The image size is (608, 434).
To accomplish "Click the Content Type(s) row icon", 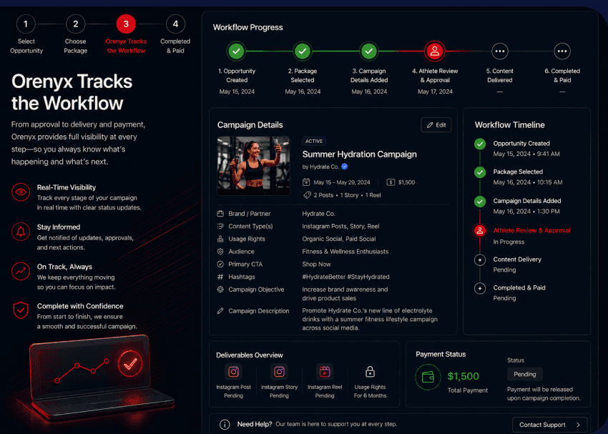I will (220, 227).
